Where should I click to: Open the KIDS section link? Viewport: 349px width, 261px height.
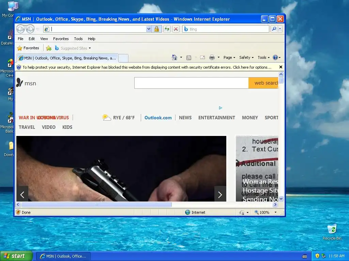pos(67,127)
